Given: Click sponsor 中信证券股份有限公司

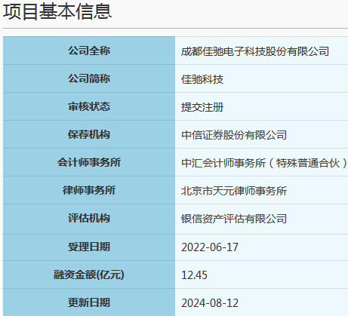Looking at the screenshot, I should (234, 135).
